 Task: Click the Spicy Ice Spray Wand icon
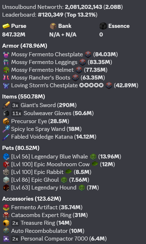point(6,129)
